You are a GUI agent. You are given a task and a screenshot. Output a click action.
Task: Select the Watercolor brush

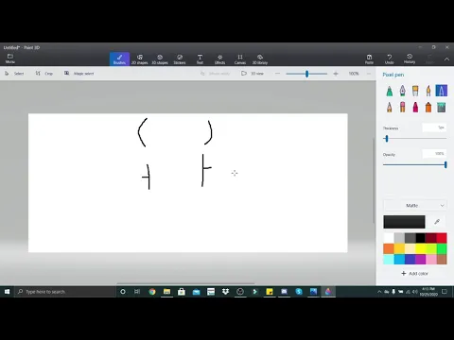[428, 91]
